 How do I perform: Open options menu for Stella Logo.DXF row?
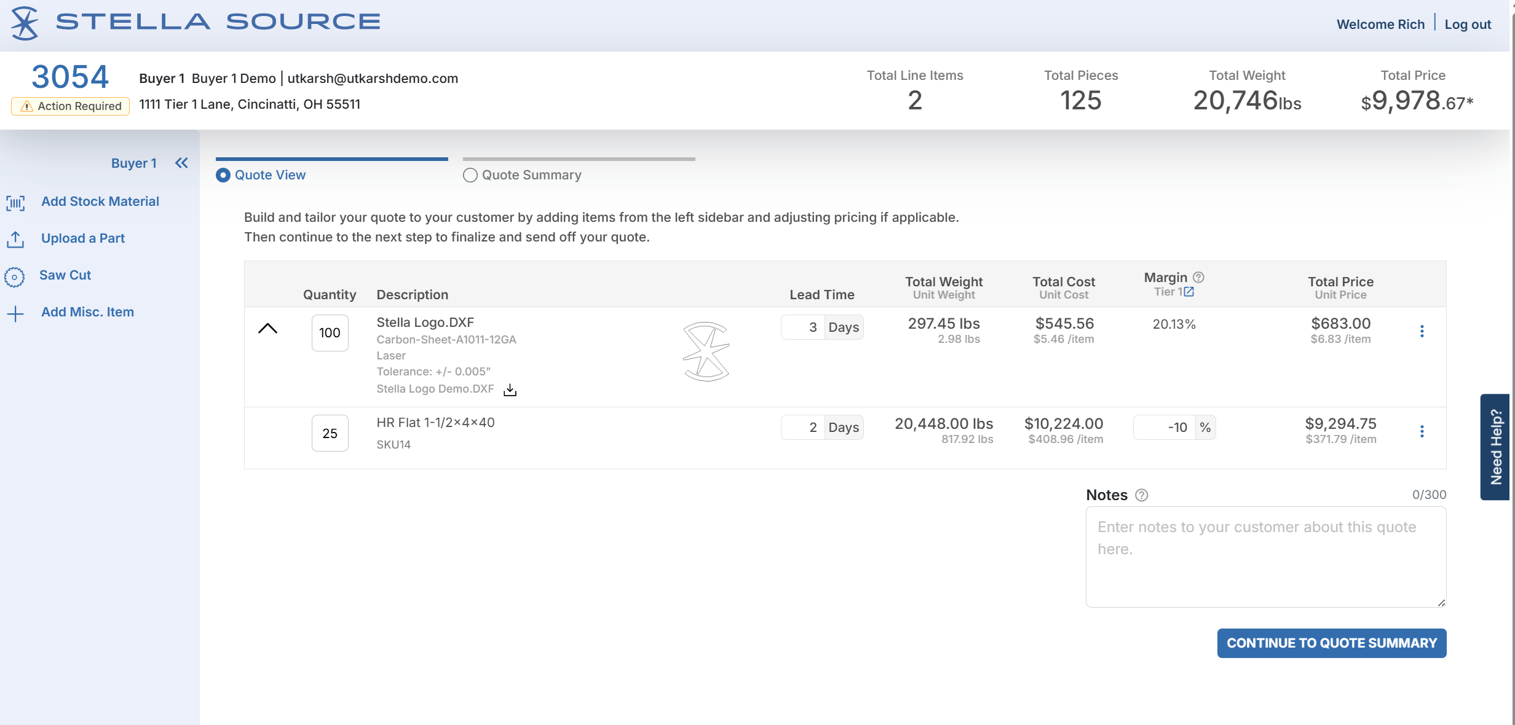pos(1422,331)
